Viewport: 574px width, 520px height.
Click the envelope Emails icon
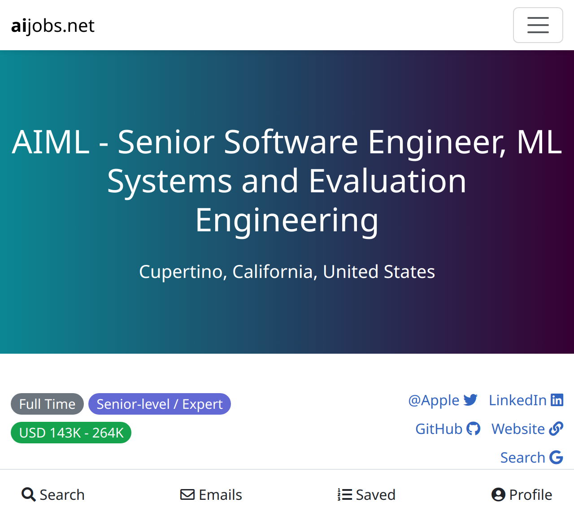187,494
